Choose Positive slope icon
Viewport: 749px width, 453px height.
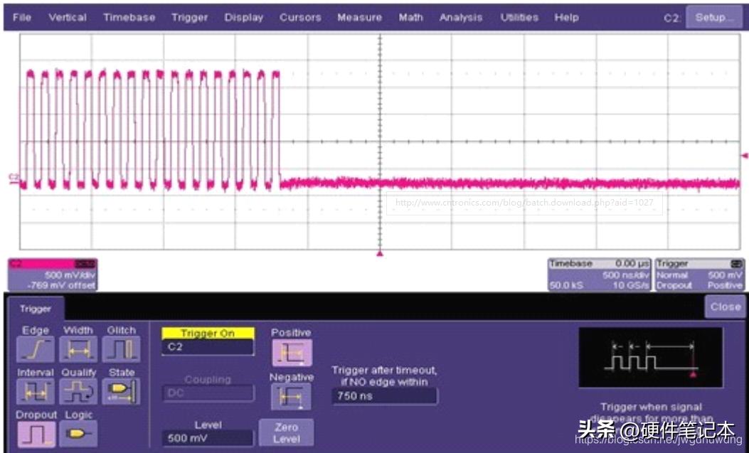(292, 353)
